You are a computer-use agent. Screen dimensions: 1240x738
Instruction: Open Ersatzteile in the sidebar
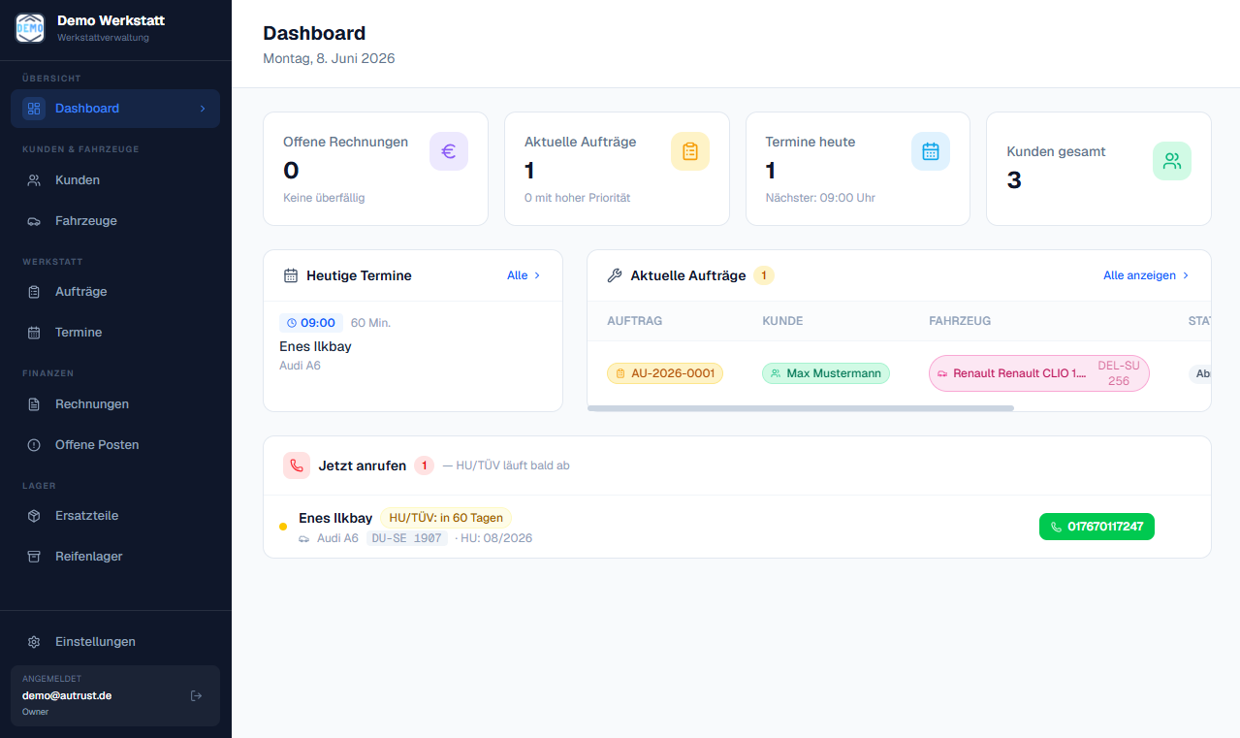115,516
